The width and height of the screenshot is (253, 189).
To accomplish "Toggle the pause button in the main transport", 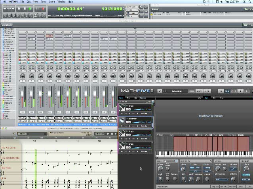I will tap(37, 9).
